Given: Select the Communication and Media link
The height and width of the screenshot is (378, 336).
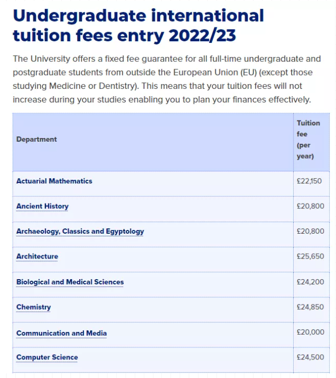Looking at the screenshot, I should point(61,333).
